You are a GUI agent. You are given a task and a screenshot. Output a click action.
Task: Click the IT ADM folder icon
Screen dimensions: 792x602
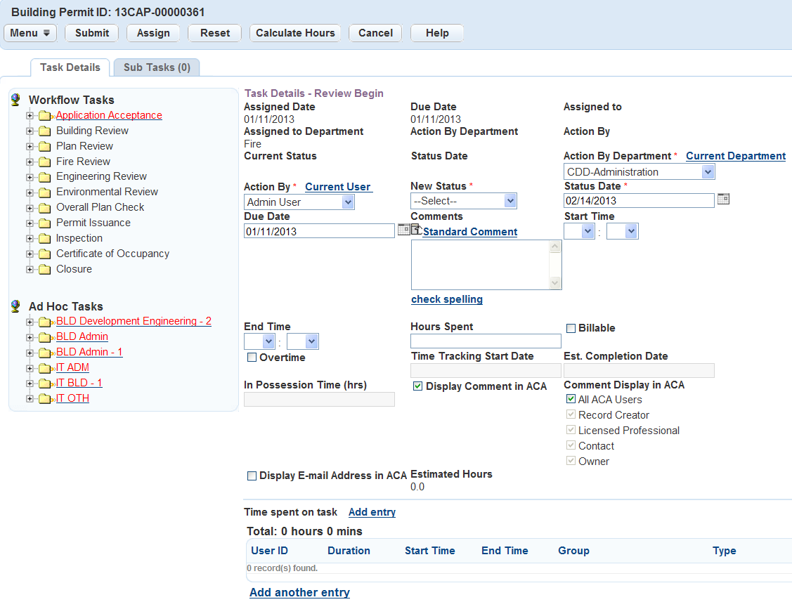click(x=45, y=368)
